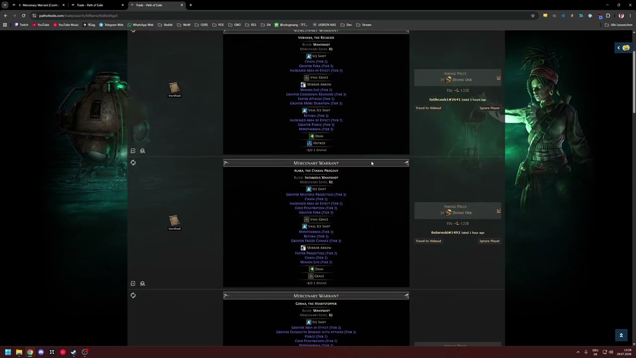
Task: Open Discord from taskbar
Action: pos(41,352)
